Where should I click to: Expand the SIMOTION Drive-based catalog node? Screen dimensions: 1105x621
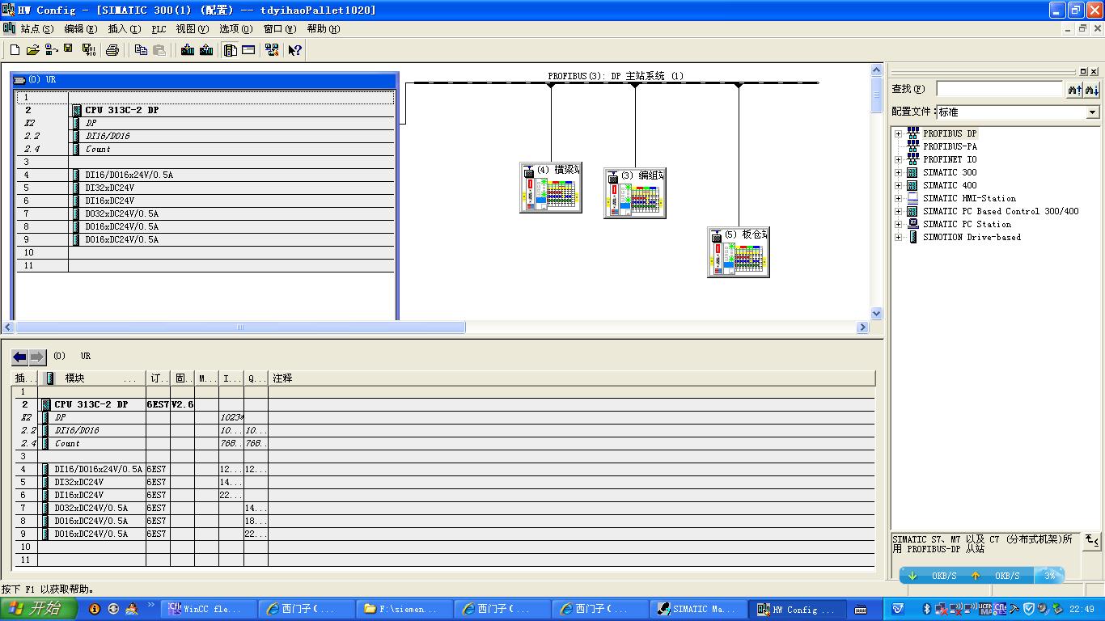[898, 237]
